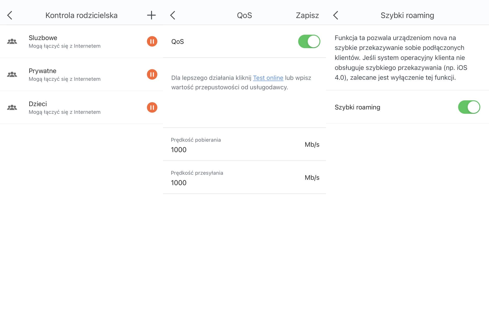Turn off Szybki roaming toggle
The image size is (489, 326).
[469, 107]
